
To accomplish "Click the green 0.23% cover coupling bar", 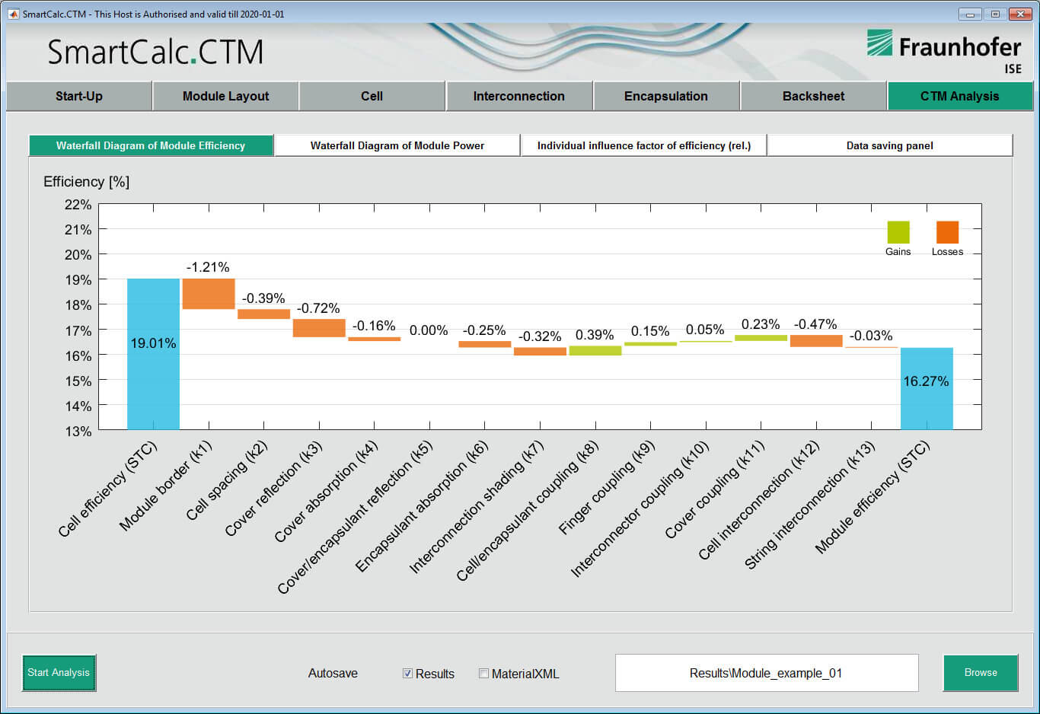I will click(761, 338).
